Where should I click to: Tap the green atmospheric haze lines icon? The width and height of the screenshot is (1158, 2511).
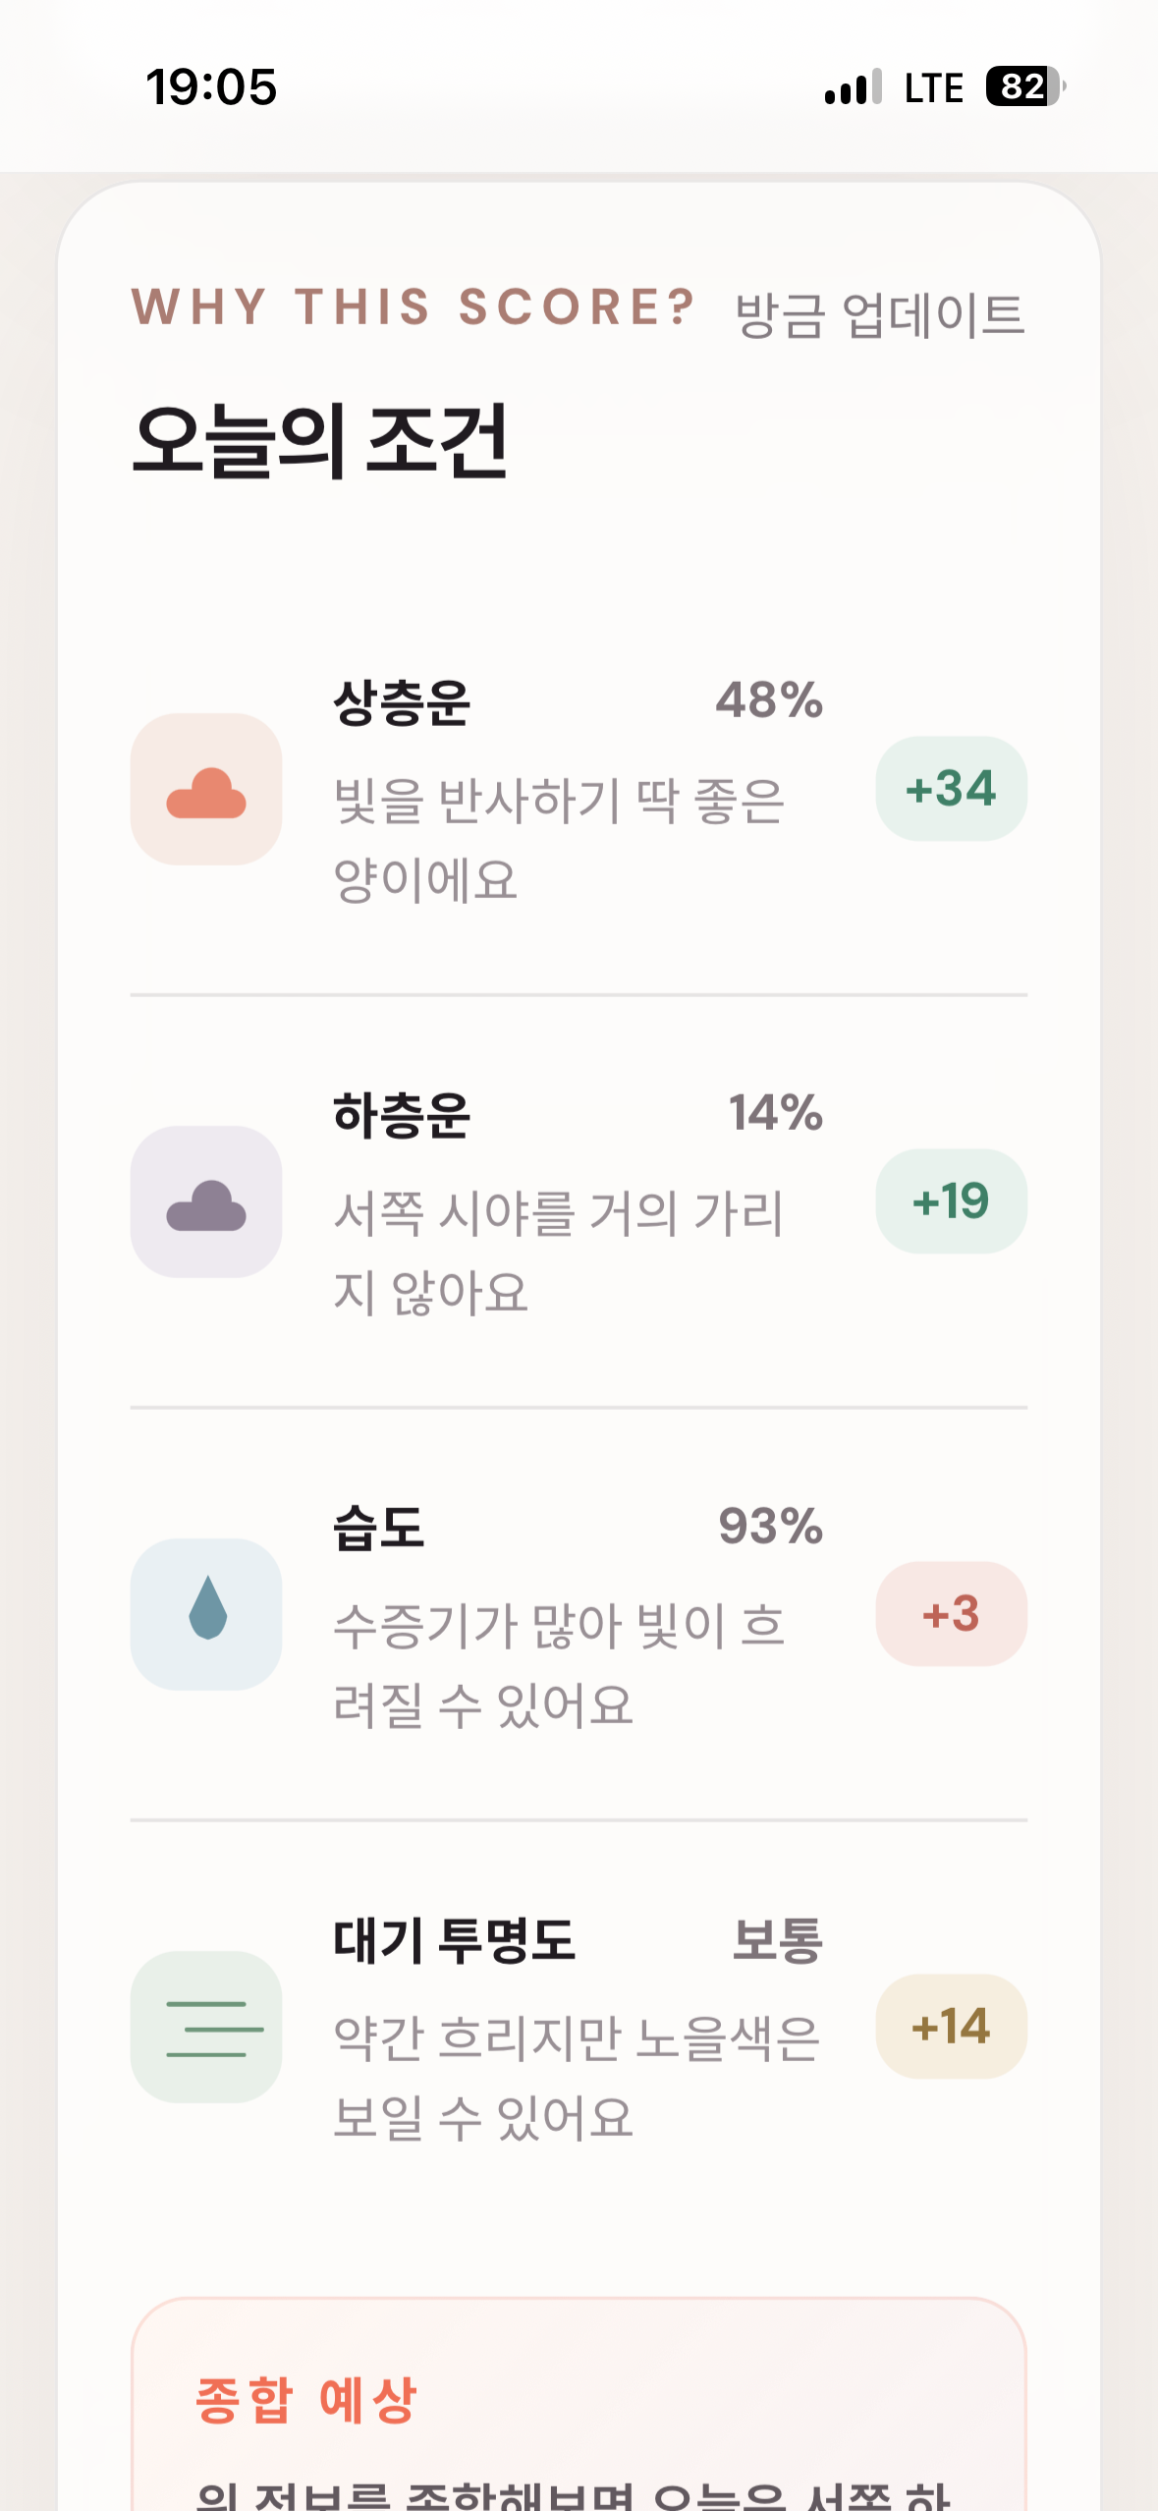[206, 2027]
